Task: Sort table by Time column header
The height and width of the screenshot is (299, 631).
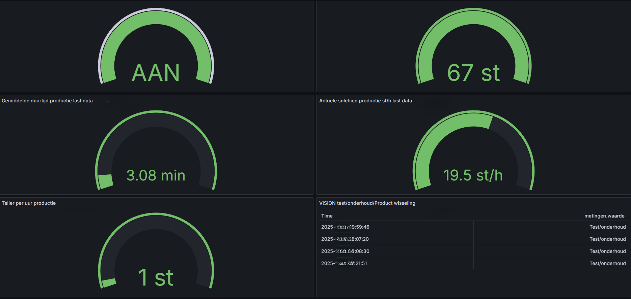Action: (327, 216)
